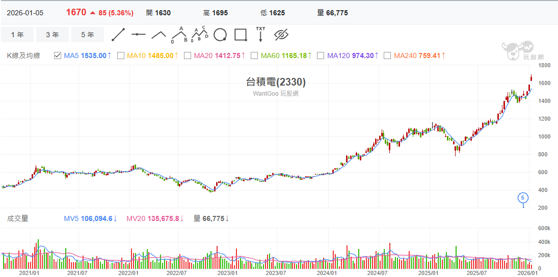Screen dimensions: 558x277
Task: Pick the rectangle drawing tool
Action: (241, 35)
